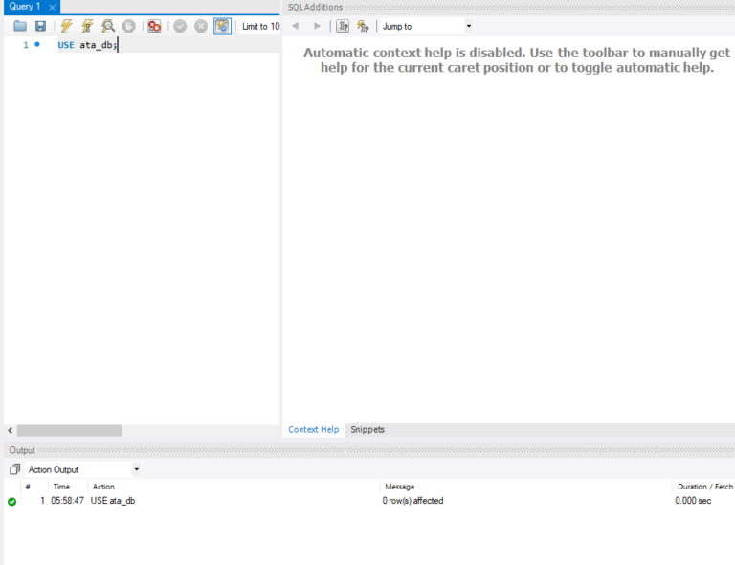Click the Commit checkmark icon in the toolbar
Viewport: 735px width, 565px height.
(x=180, y=26)
